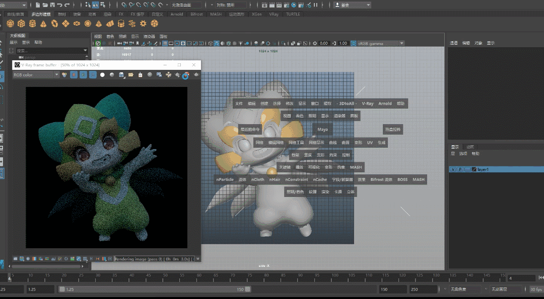544x299 pixels.
Task: Click the new scene icon
Action: [x=38, y=5]
